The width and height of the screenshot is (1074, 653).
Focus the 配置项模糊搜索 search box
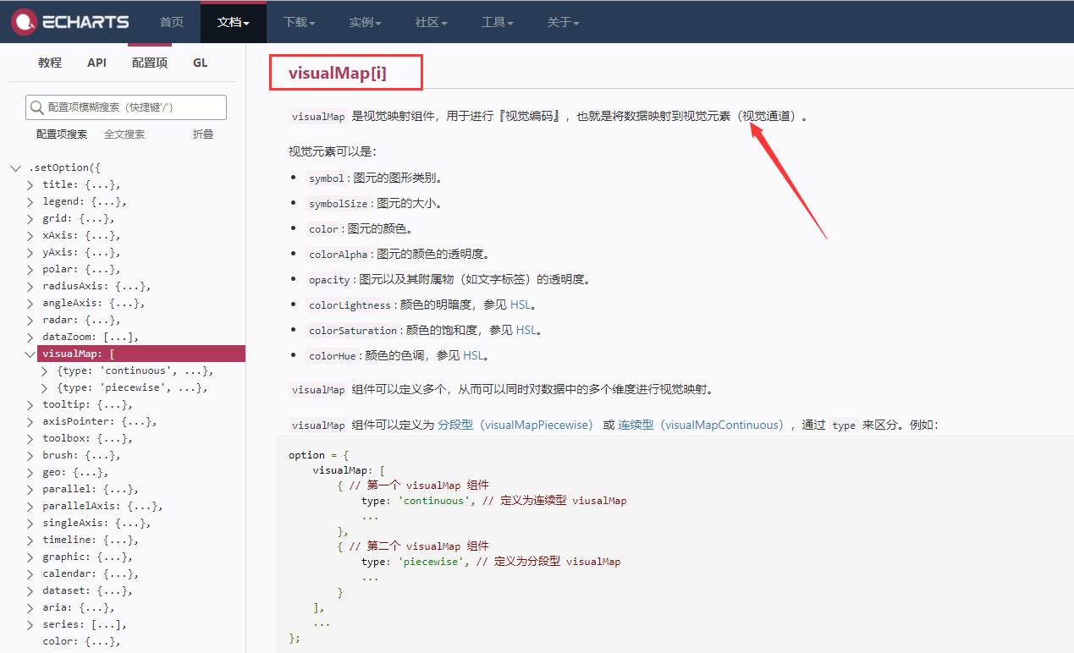point(126,107)
